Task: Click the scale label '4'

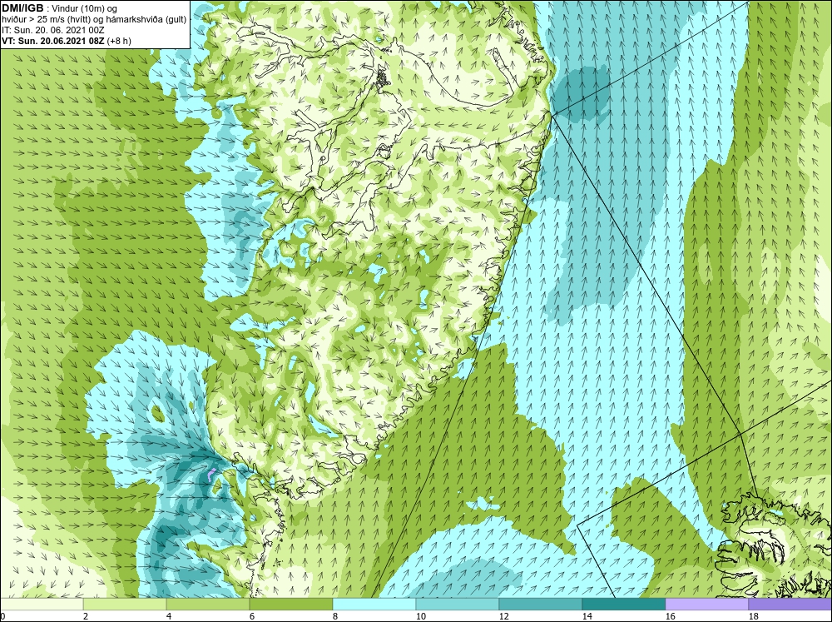Action: click(169, 616)
